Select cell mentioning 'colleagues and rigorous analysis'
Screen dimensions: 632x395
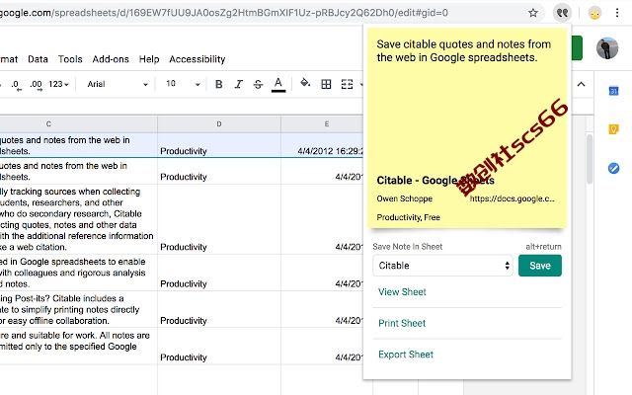pos(79,273)
